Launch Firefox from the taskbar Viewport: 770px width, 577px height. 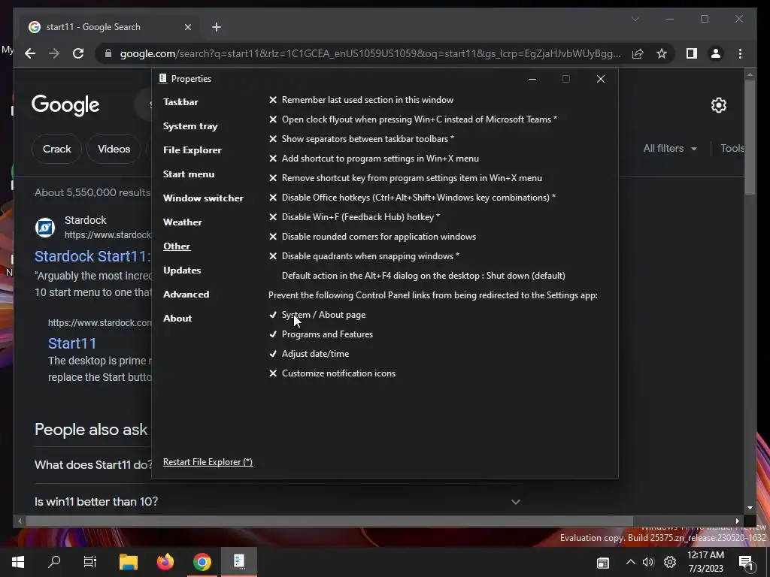[165, 562]
